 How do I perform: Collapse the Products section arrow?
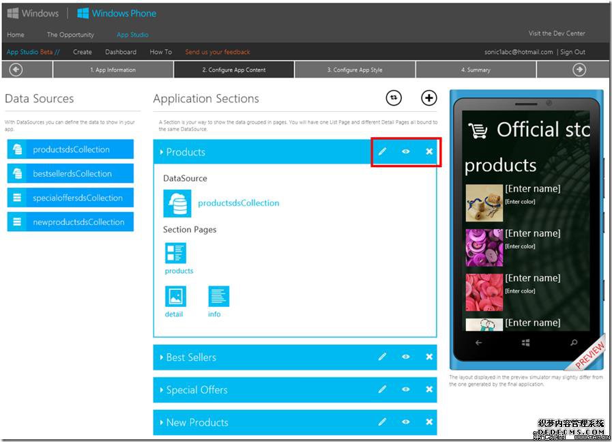click(x=161, y=152)
